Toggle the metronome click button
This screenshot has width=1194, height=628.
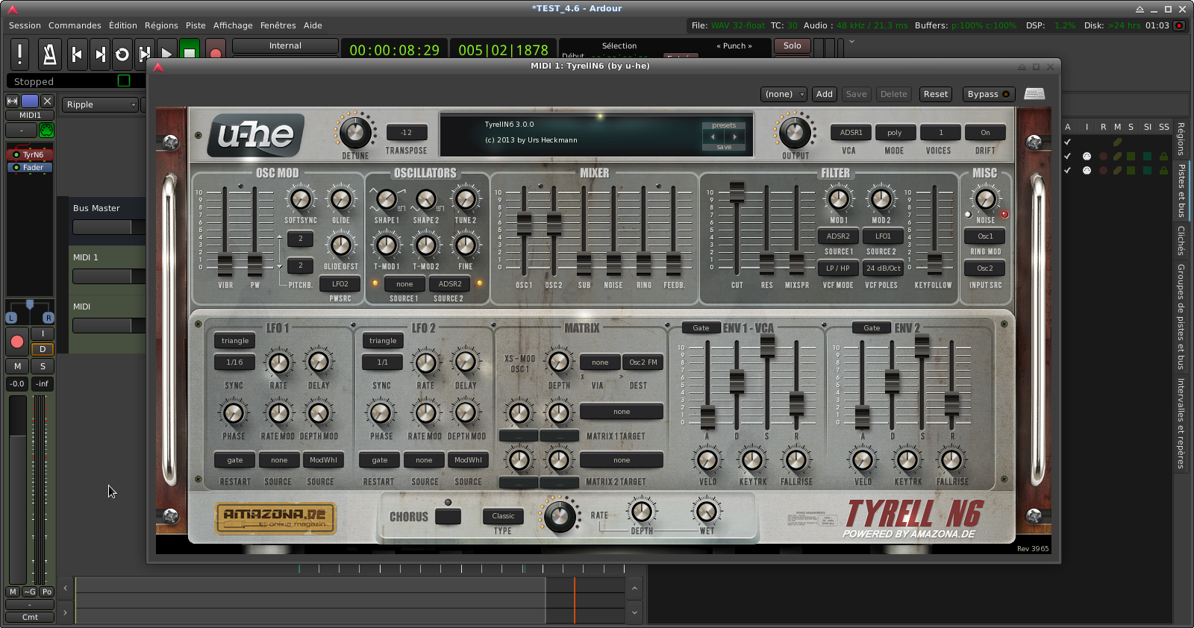pos(49,54)
